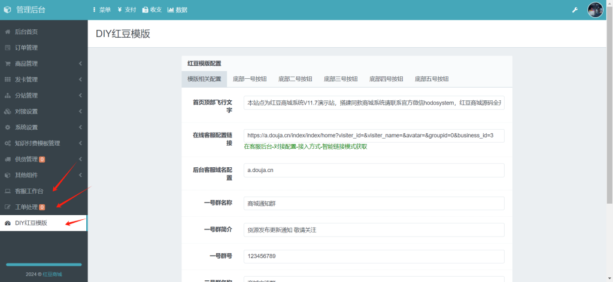Expand the 商品管理 submenu chevron
The width and height of the screenshot is (613, 282).
tap(80, 63)
